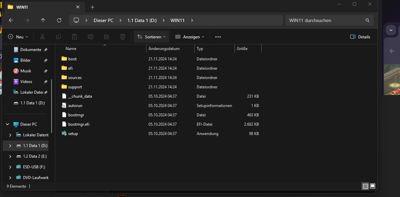Select the support folder icon

click(x=64, y=87)
